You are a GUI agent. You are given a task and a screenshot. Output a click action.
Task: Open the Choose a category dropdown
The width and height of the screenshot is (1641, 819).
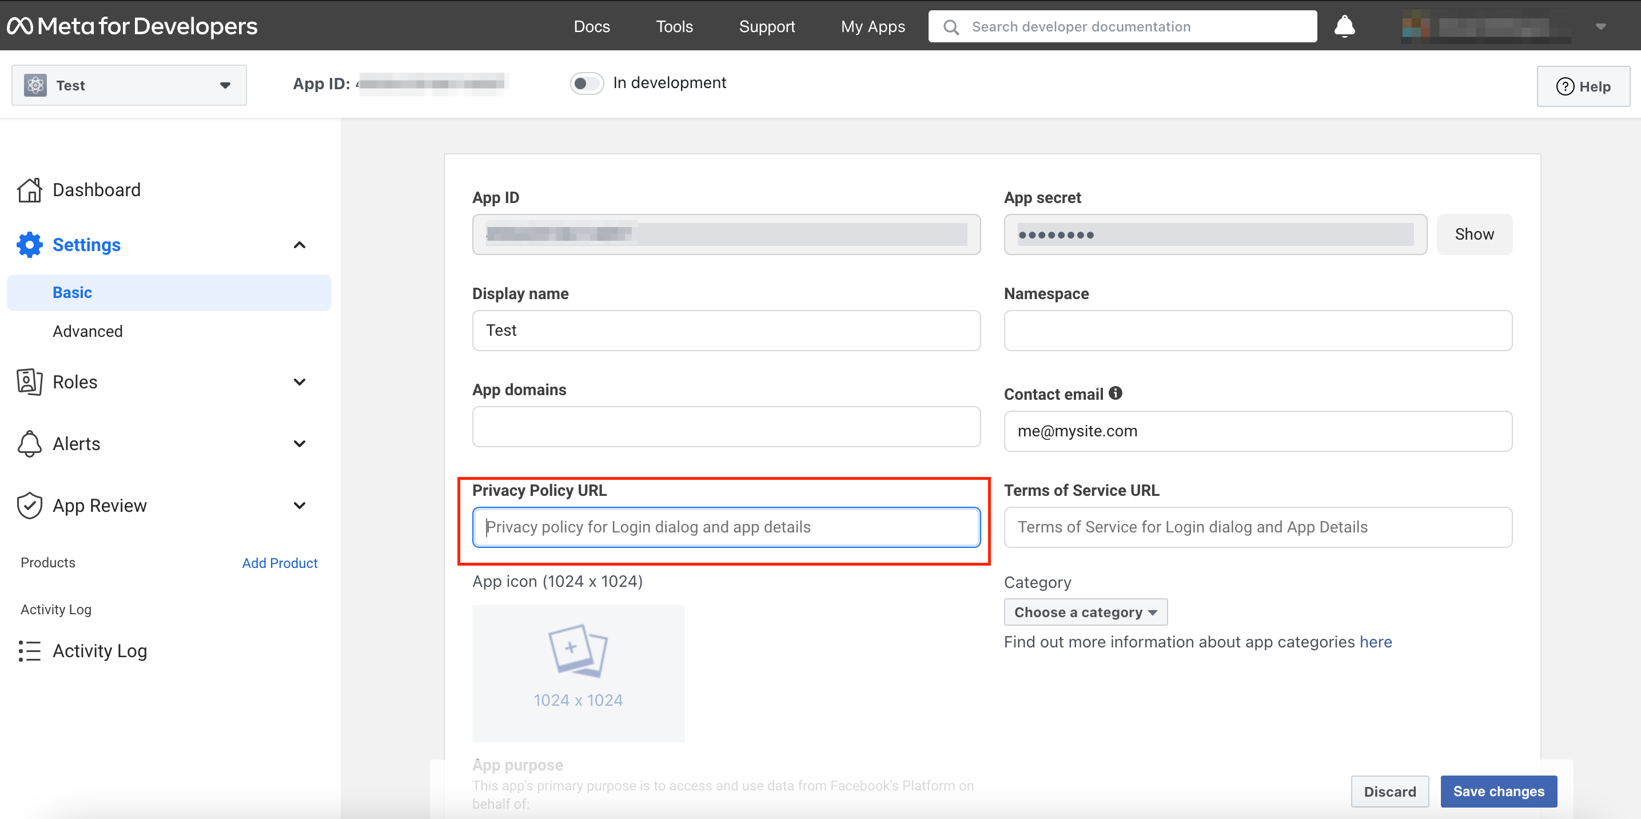tap(1085, 612)
